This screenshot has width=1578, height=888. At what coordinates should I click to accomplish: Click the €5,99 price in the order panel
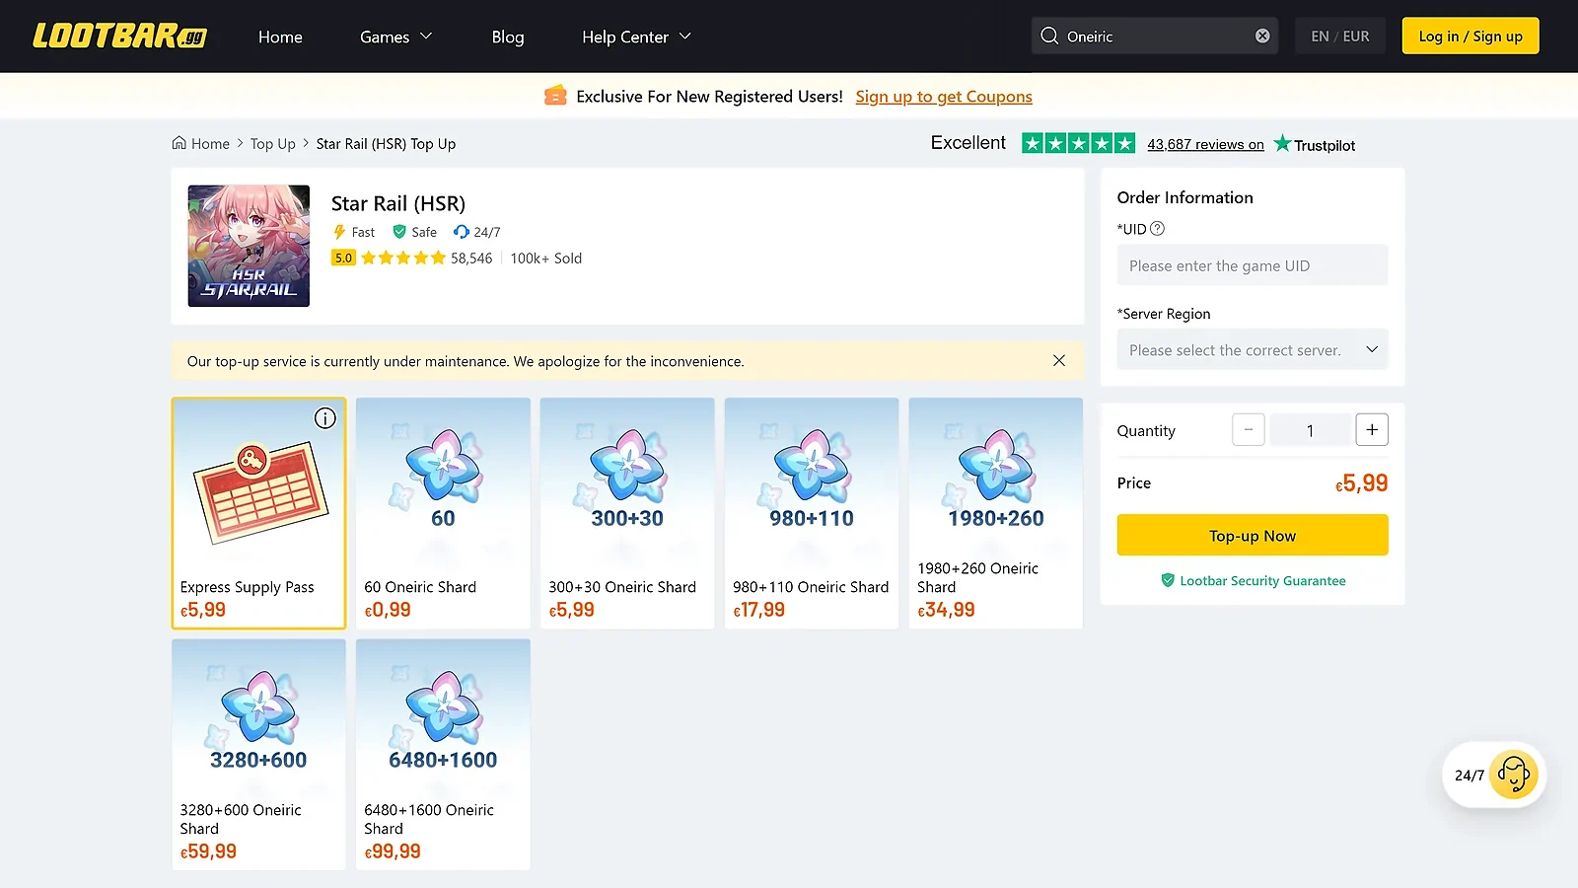tap(1361, 483)
